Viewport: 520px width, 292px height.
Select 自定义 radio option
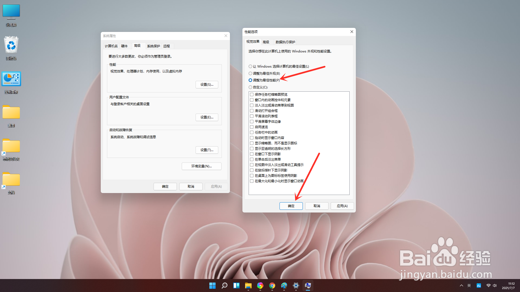258,87
